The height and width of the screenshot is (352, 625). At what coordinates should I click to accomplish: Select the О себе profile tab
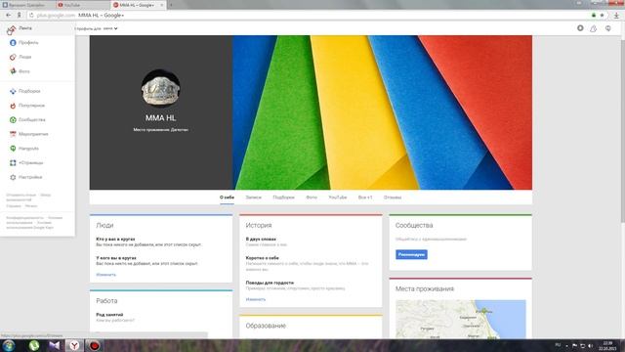coord(227,198)
